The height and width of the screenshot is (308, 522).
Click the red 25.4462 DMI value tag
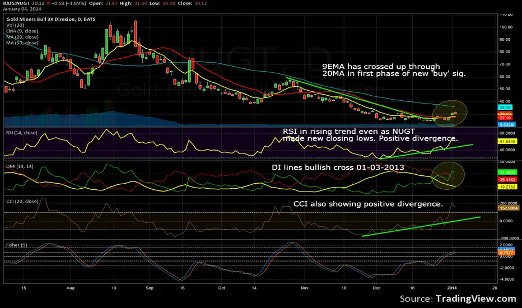[507, 180]
